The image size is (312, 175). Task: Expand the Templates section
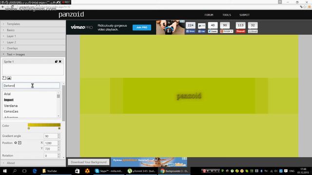33,24
